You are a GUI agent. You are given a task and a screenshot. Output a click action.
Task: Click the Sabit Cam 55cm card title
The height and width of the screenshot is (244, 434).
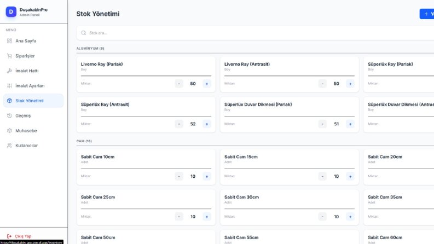[x=241, y=237]
